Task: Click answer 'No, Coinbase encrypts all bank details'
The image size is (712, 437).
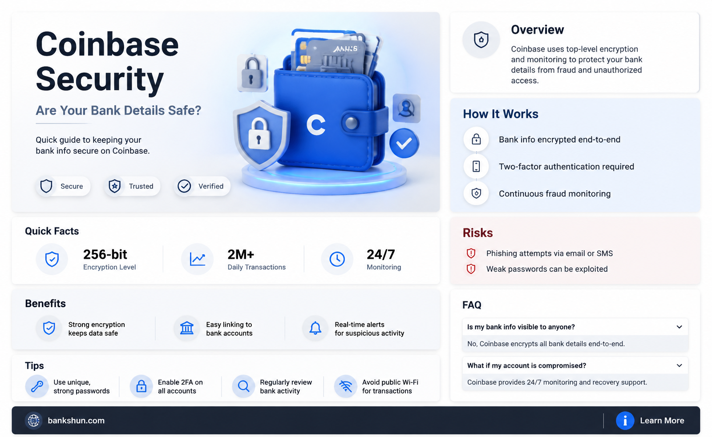Action: pyautogui.click(x=546, y=344)
